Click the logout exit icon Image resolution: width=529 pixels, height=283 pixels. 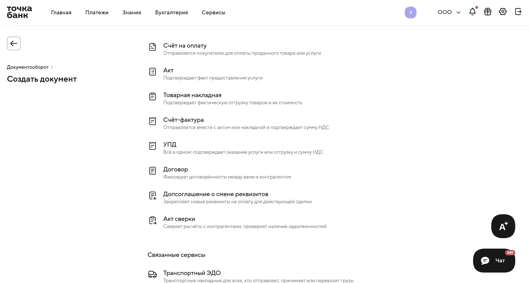click(x=518, y=12)
